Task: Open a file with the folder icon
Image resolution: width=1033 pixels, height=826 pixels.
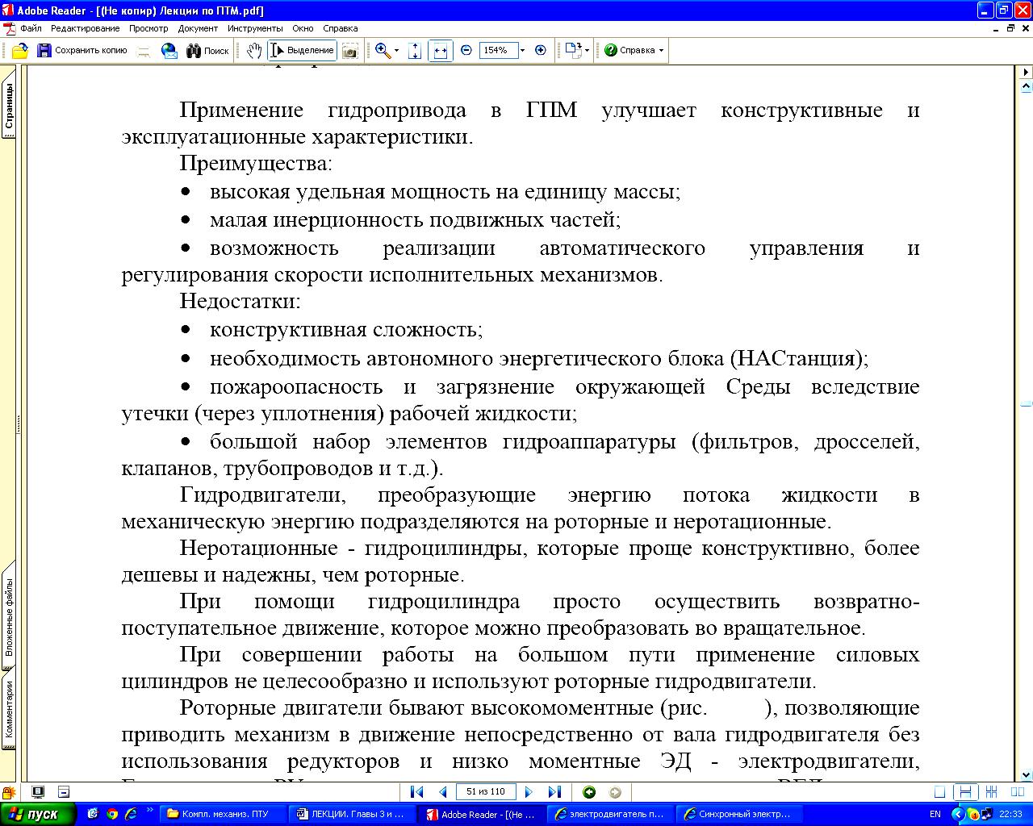Action: tap(20, 50)
